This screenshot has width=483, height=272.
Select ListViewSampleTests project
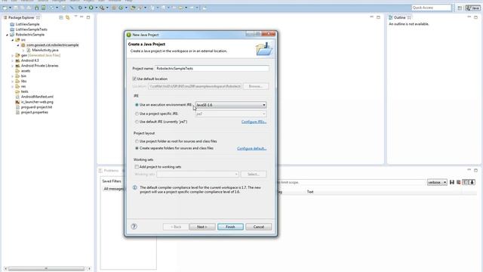coord(32,29)
